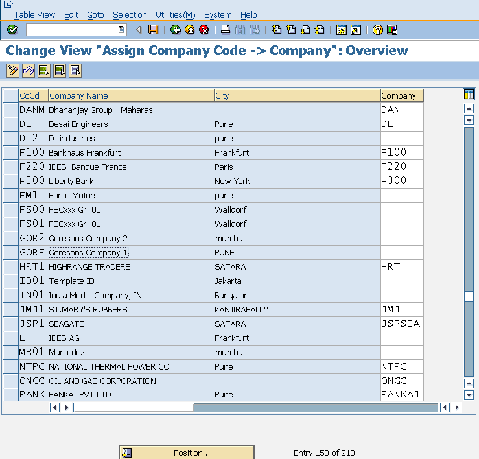Image resolution: width=479 pixels, height=459 pixels.
Task: Select the row for F300 Liberty Bank
Action: 10,182
